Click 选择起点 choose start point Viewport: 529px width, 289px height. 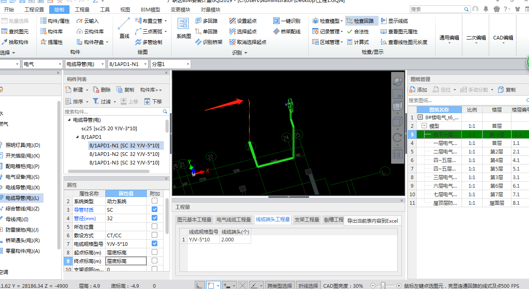coord(243,31)
